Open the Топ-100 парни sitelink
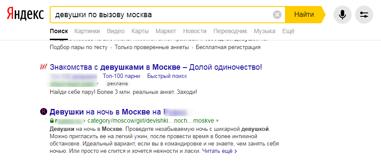Viewport: 381px width, 164px height. point(122,76)
